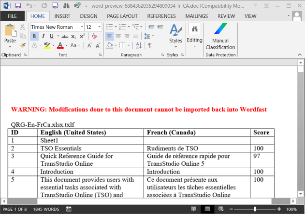Click the Paste clipboard icon

pos(10,31)
